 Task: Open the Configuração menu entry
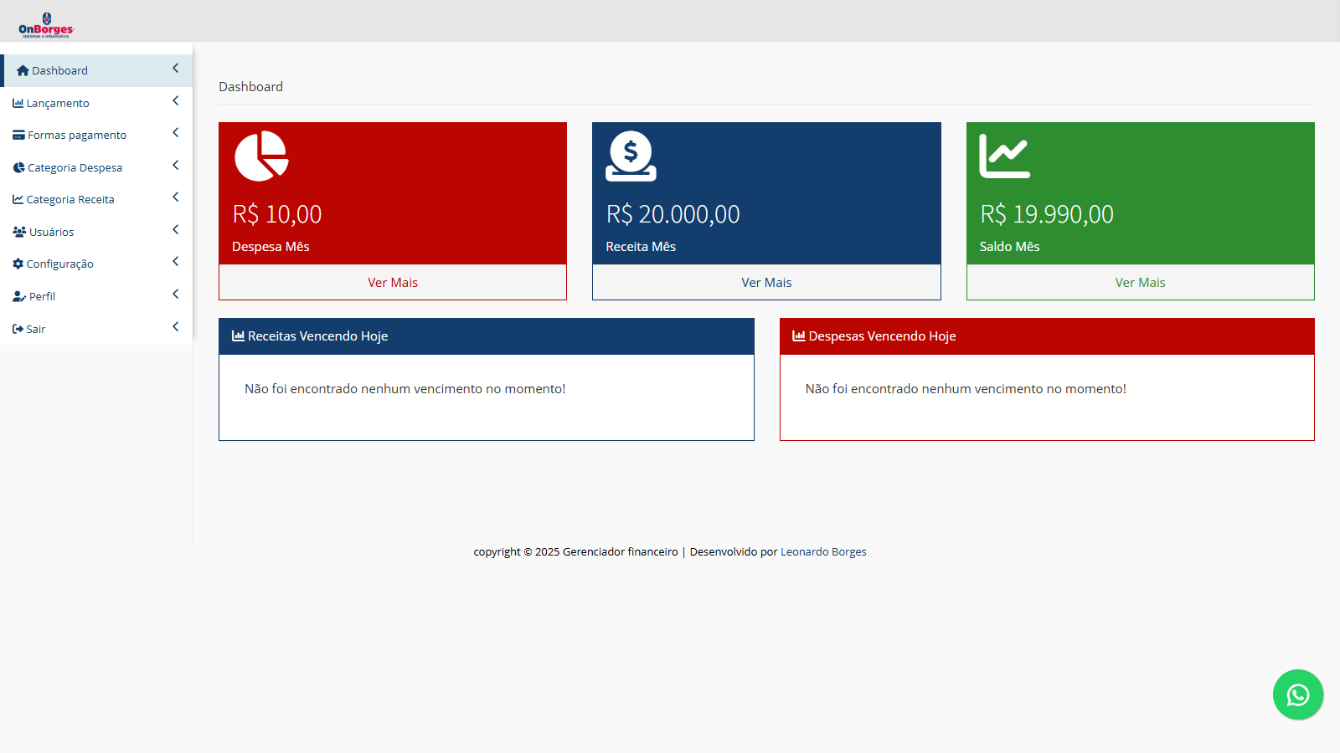[x=59, y=264]
